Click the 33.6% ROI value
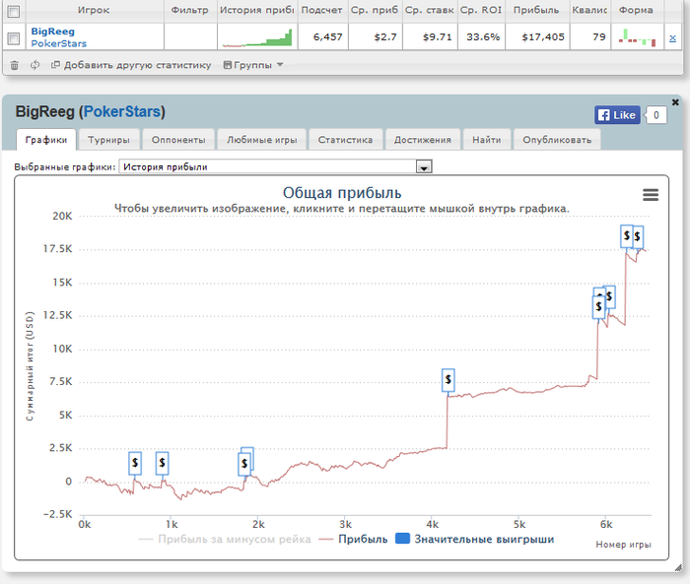Screen dimensions: 690x584 (483, 37)
